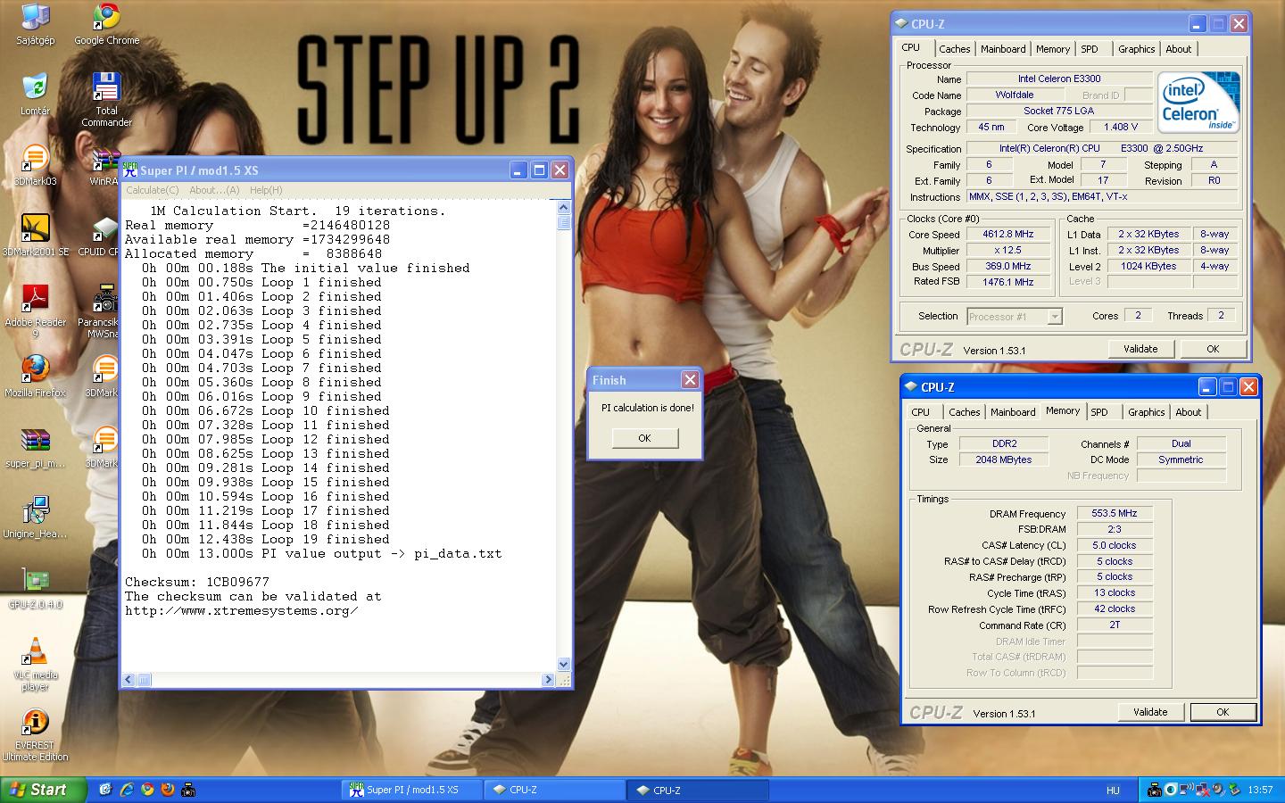The width and height of the screenshot is (1285, 803).
Task: Open the About...(A) menu in Super PI
Action: (x=214, y=190)
